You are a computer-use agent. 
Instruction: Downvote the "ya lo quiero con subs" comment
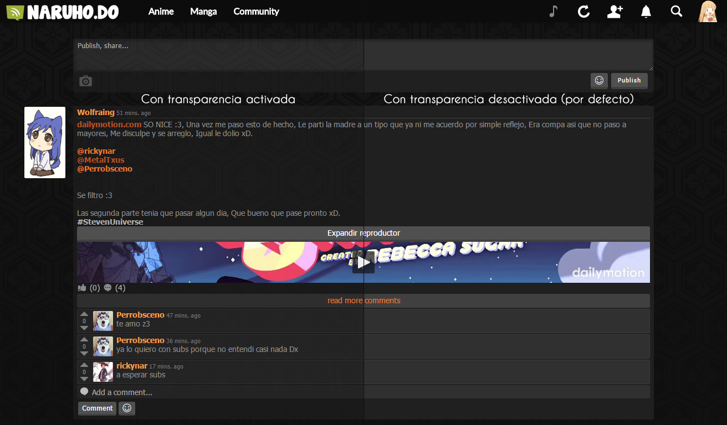click(x=84, y=354)
